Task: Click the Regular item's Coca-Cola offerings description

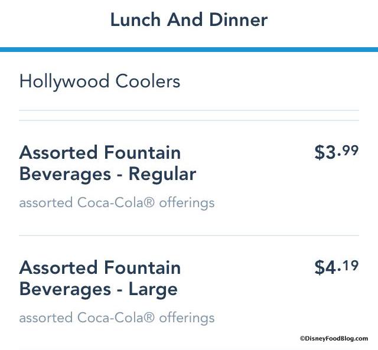Action: click(117, 203)
